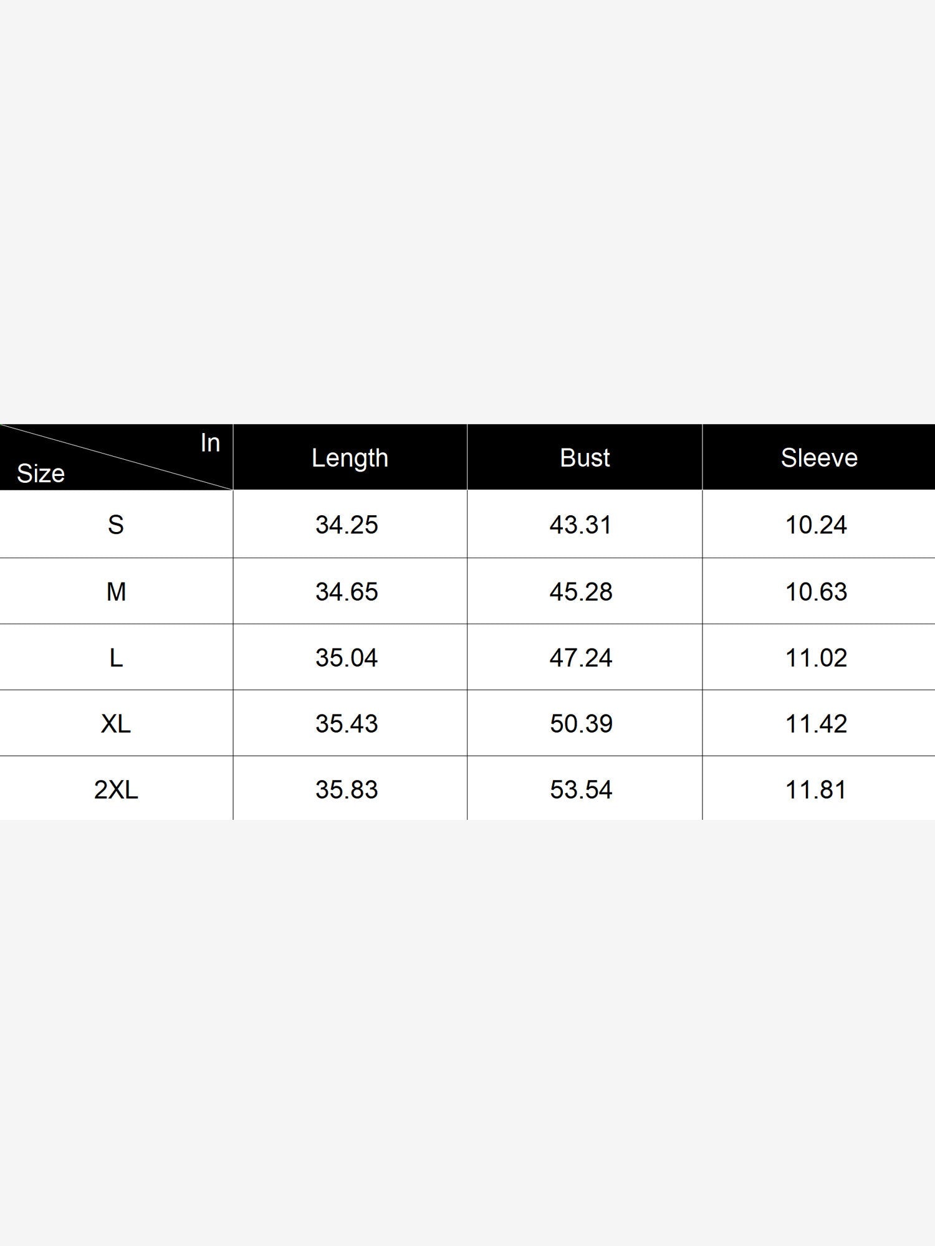Click the 34.65 length value
935x1246 pixels.
coord(347,591)
